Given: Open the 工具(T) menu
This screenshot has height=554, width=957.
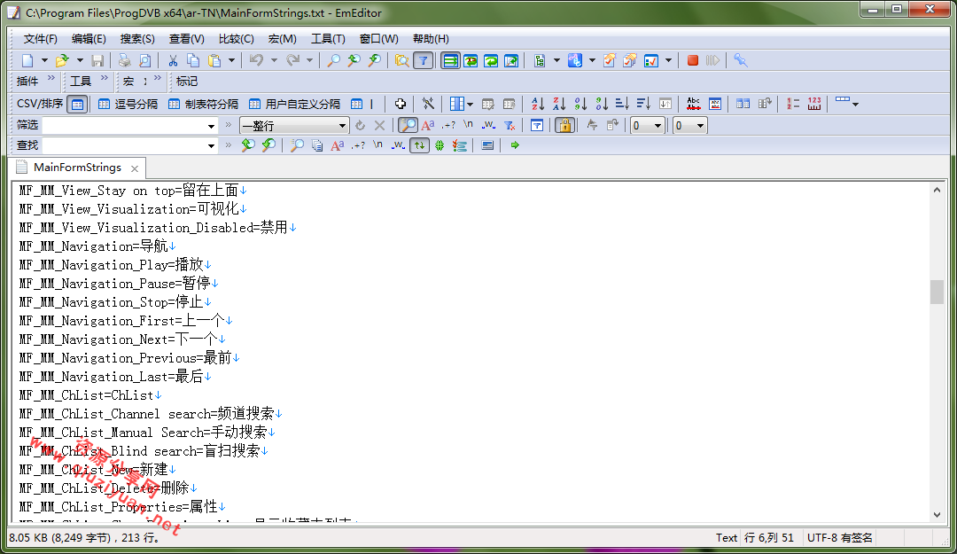Looking at the screenshot, I should (x=329, y=39).
